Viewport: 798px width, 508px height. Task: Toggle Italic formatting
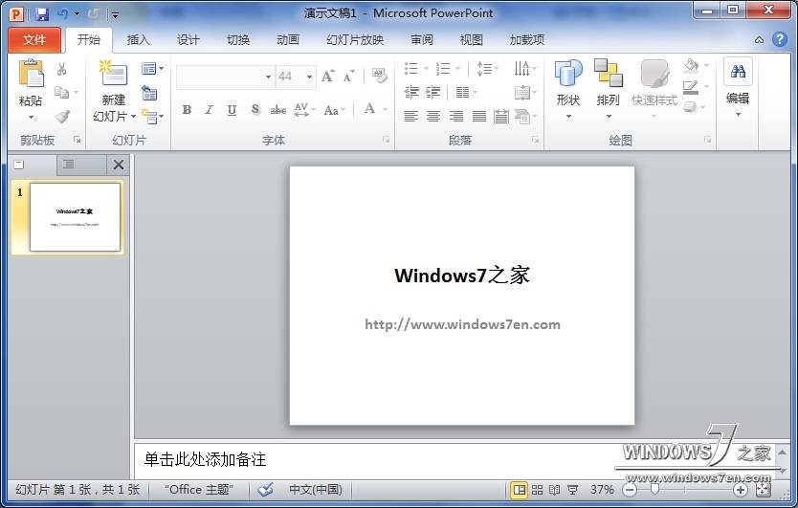[209, 109]
